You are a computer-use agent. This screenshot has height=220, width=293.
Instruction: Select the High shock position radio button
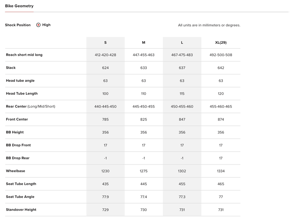pos(38,25)
